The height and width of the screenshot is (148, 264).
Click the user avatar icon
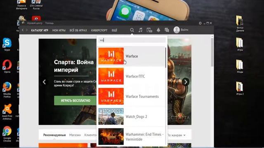177,30
